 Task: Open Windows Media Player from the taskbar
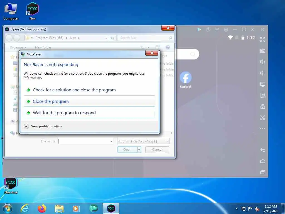tap(76, 209)
